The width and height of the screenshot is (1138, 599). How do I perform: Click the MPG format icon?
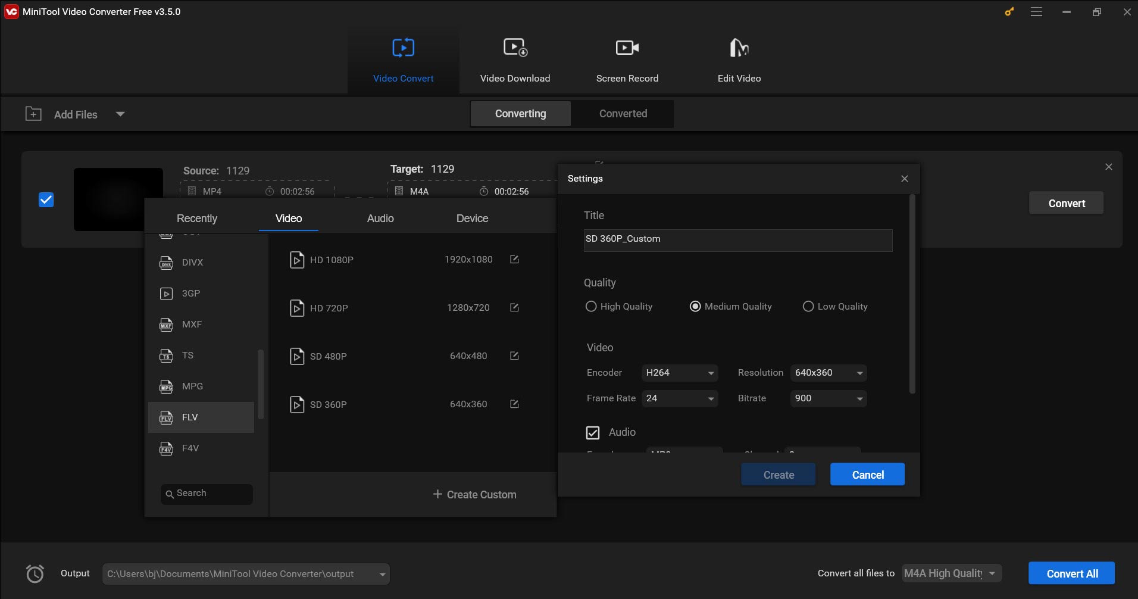[167, 386]
